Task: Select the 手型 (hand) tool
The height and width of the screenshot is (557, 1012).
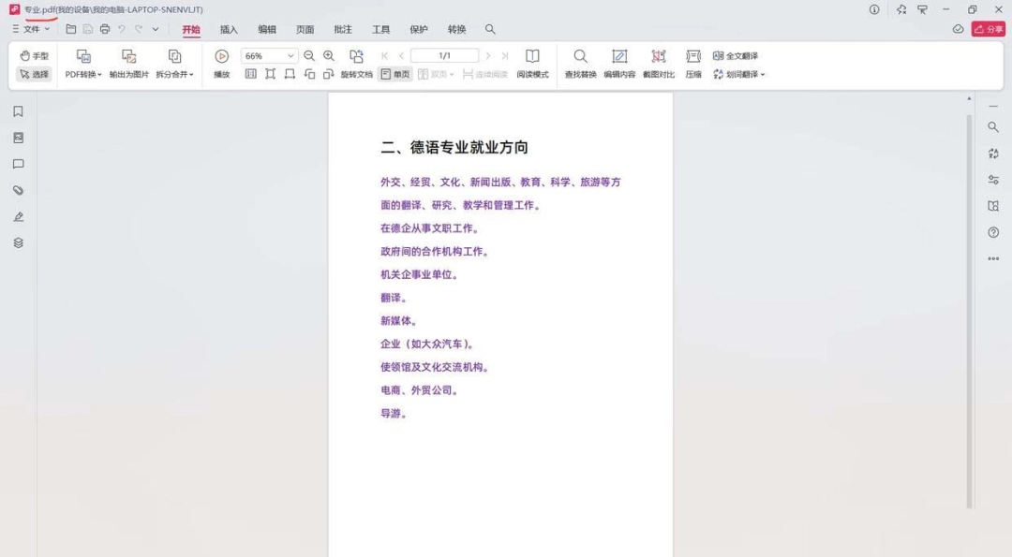Action: [x=35, y=55]
